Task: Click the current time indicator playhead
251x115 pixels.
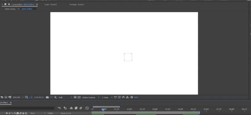Action: (x=103, y=110)
